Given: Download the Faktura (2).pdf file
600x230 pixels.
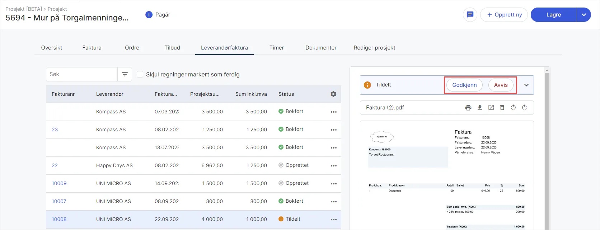Looking at the screenshot, I should [x=480, y=108].
